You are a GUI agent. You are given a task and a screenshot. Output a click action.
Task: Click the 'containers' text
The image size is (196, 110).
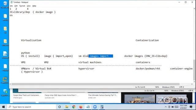coord(143,62)
